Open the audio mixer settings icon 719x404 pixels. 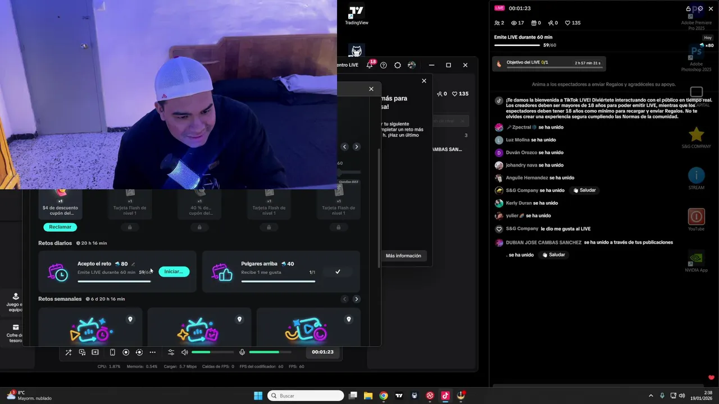[171, 352]
